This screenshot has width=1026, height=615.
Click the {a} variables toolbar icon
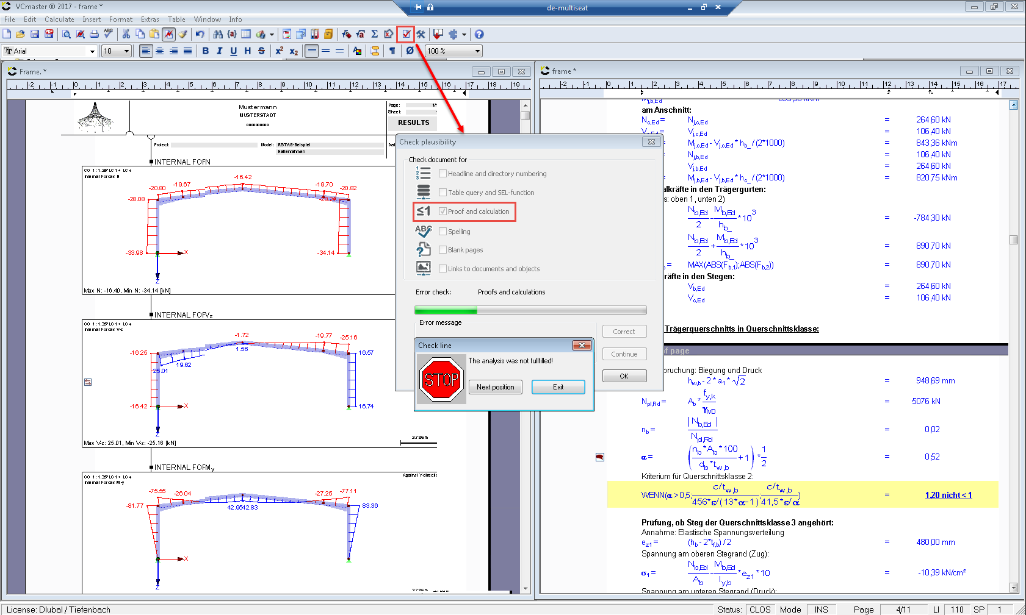coord(232,34)
